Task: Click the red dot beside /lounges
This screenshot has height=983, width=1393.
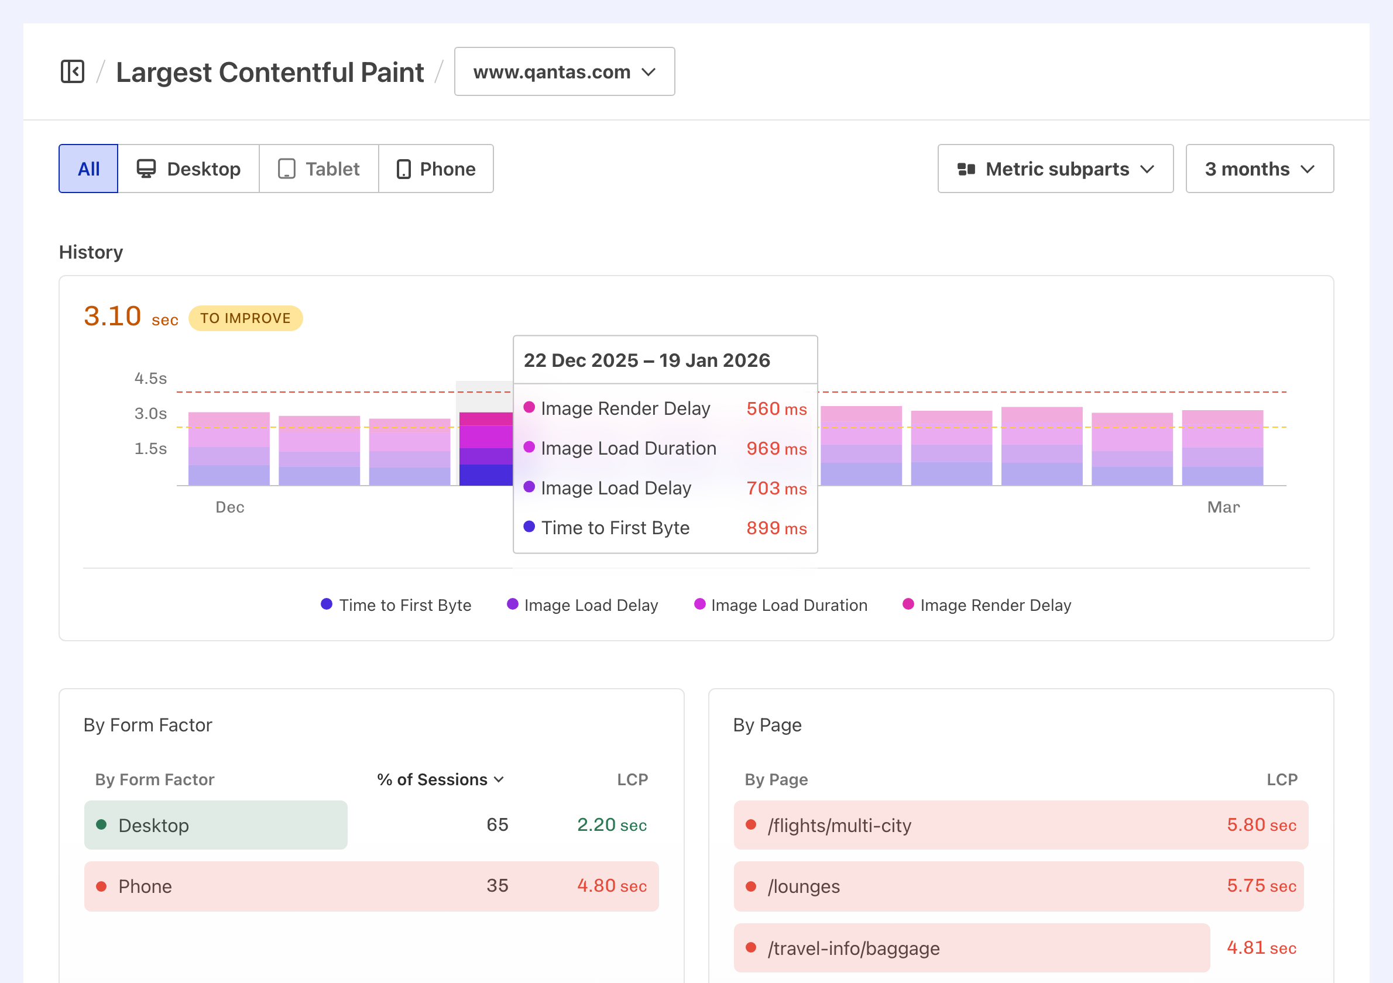Action: point(751,886)
